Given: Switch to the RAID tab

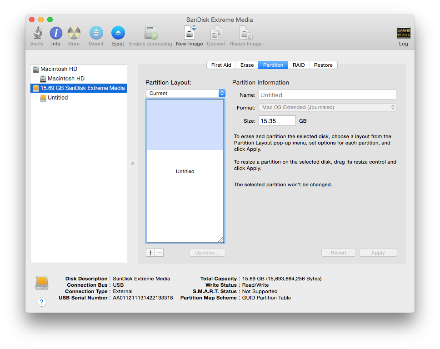Looking at the screenshot, I should tap(299, 65).
